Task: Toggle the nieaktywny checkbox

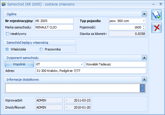Action: click(8, 34)
